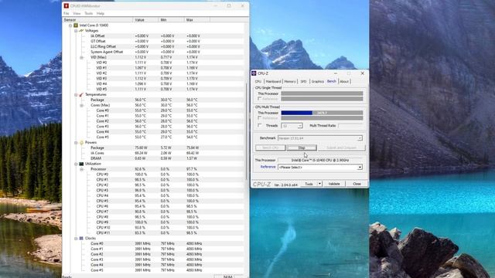
Task: Click the Validate button in CPU-Z
Action: click(x=334, y=184)
